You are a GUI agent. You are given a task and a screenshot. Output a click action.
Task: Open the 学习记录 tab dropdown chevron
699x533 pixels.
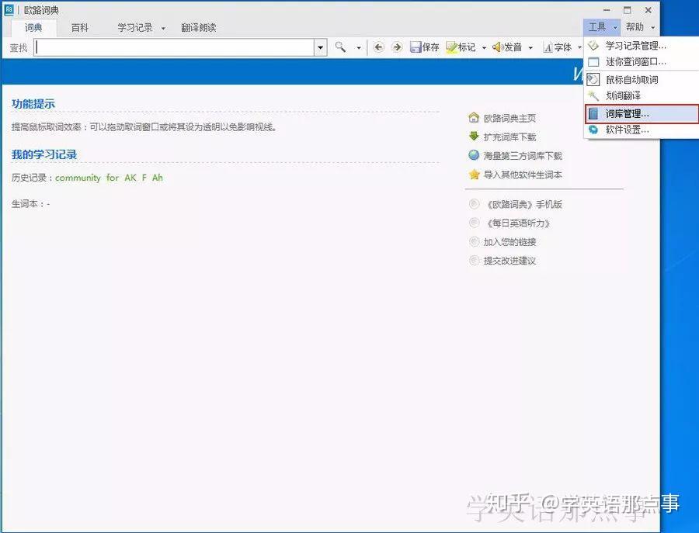(x=163, y=26)
